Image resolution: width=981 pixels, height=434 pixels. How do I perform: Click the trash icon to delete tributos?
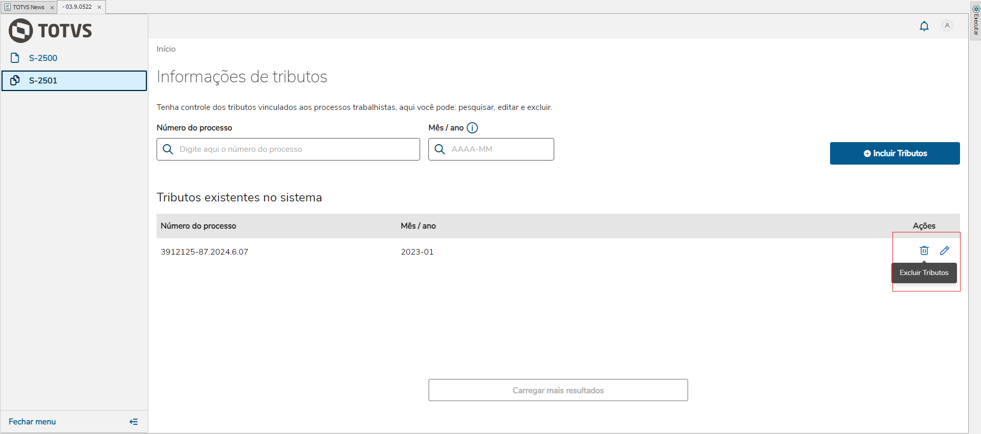coord(924,250)
